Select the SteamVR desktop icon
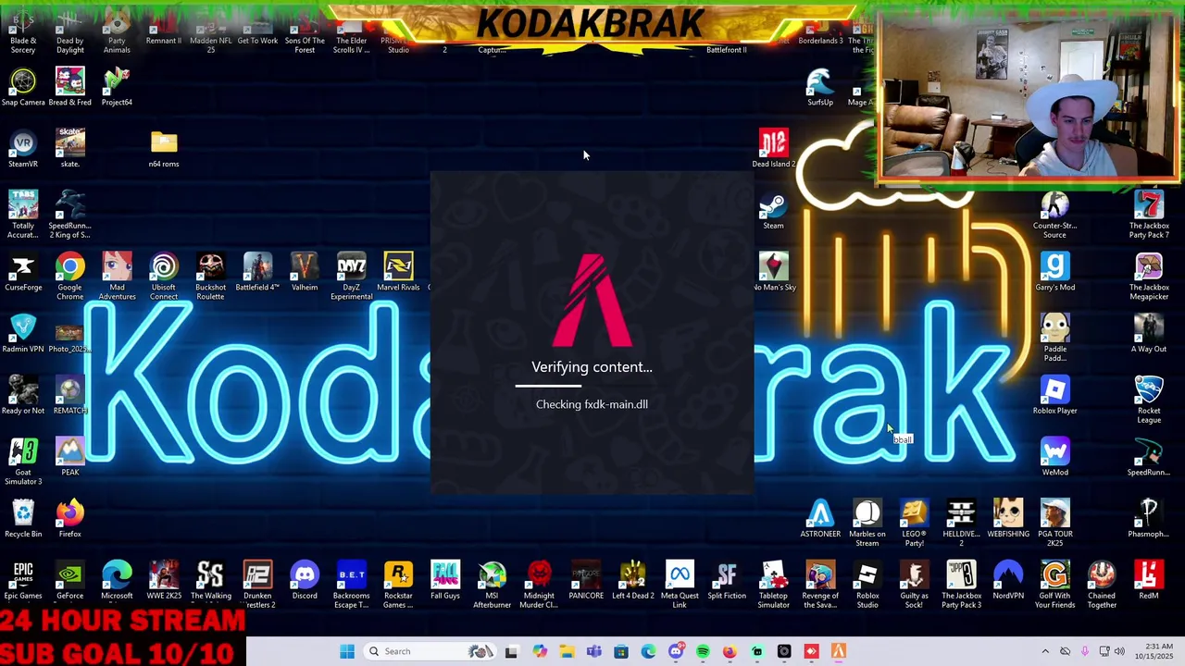The height and width of the screenshot is (666, 1185). (23, 149)
